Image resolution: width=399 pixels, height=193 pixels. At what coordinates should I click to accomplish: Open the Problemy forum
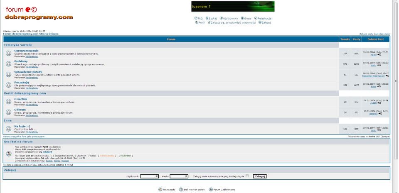21,61
